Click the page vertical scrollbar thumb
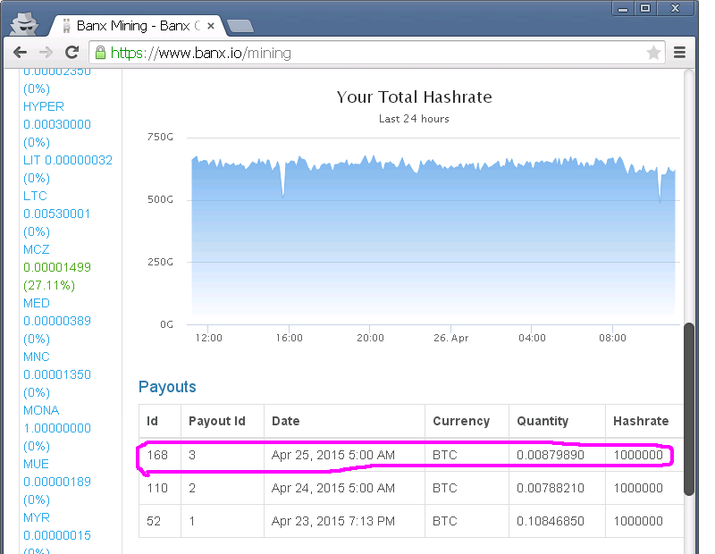Screen dimensions: 715x554 (689, 409)
